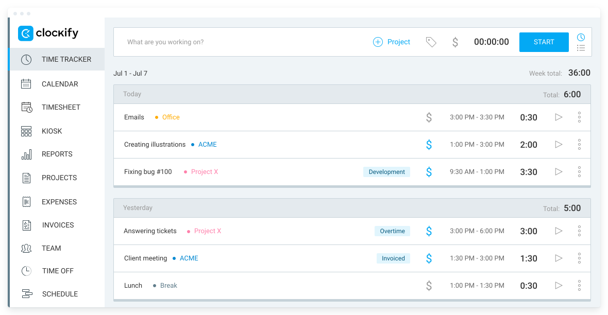Open the Project picker in the timer bar
The image size is (608, 315).
pyautogui.click(x=392, y=42)
